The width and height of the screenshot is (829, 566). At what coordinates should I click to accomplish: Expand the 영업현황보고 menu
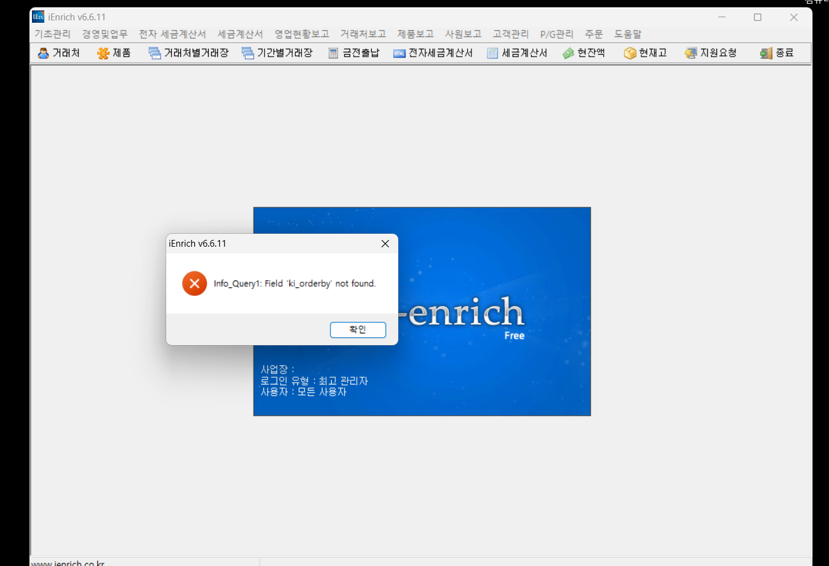302,34
